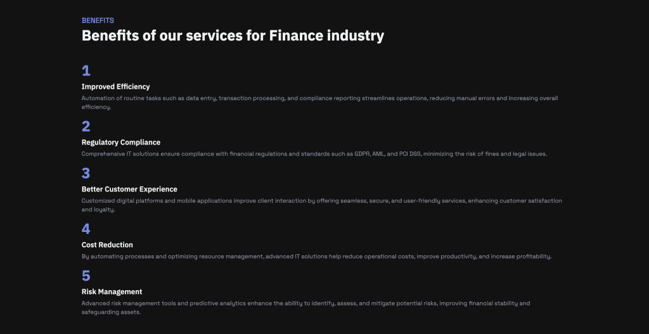Click the main heading about Finance industry

click(233, 35)
